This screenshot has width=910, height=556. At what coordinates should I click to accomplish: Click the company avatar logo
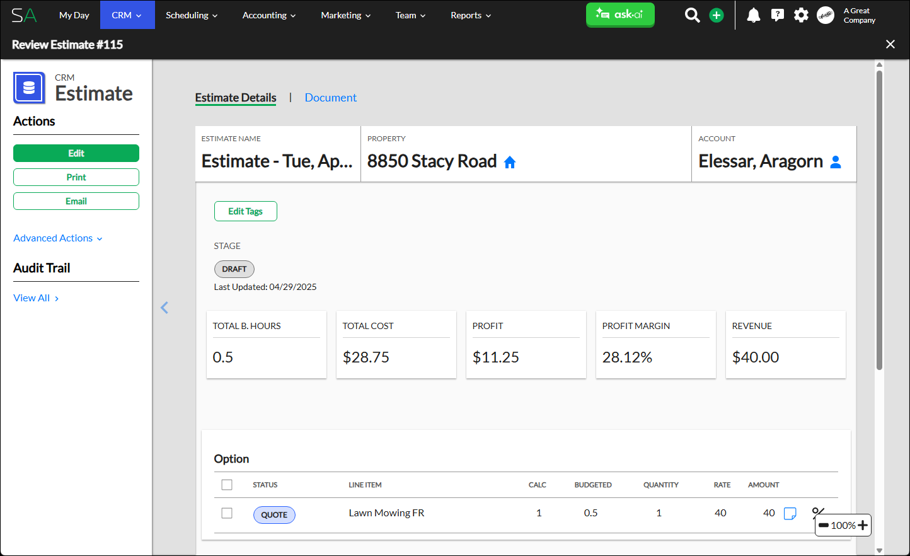pyautogui.click(x=826, y=15)
